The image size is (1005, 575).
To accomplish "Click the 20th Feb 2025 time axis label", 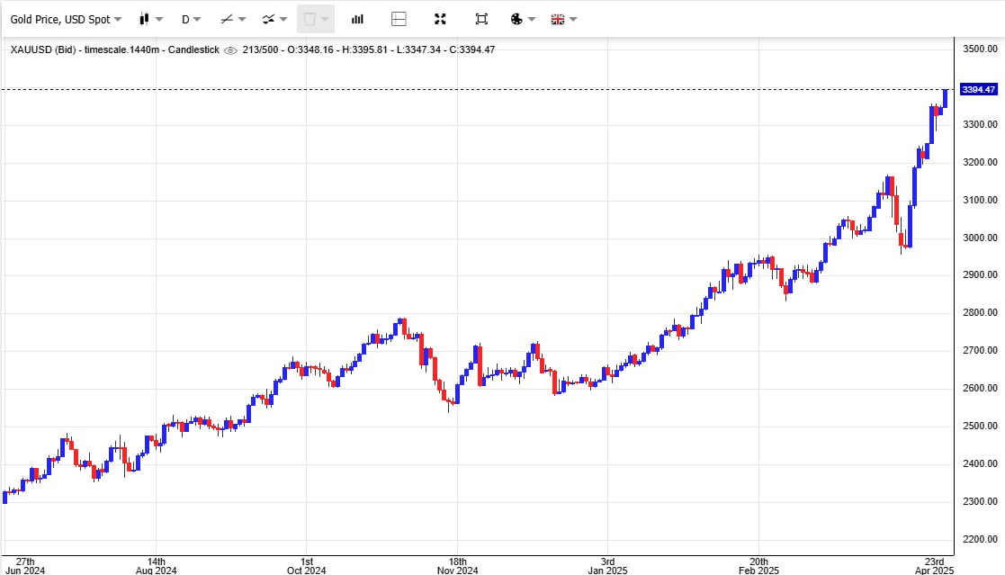I will click(x=758, y=565).
